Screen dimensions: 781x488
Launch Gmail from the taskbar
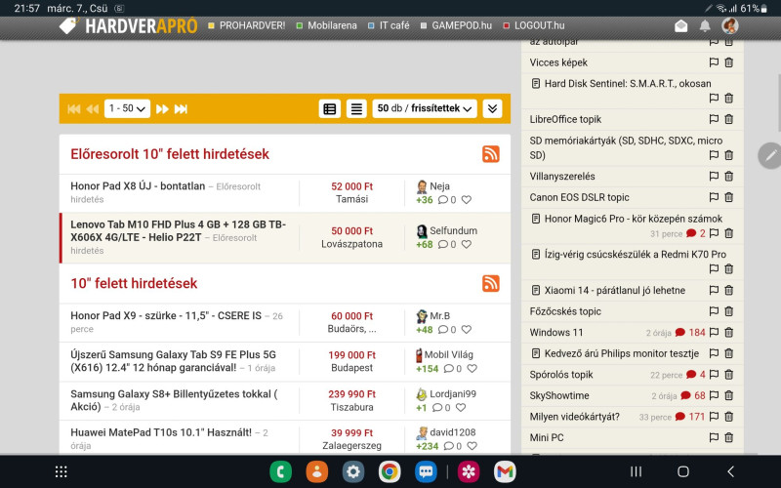[x=505, y=471]
